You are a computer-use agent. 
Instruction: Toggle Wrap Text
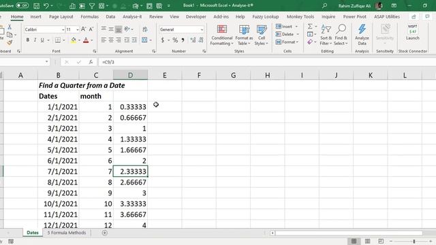pos(145,29)
